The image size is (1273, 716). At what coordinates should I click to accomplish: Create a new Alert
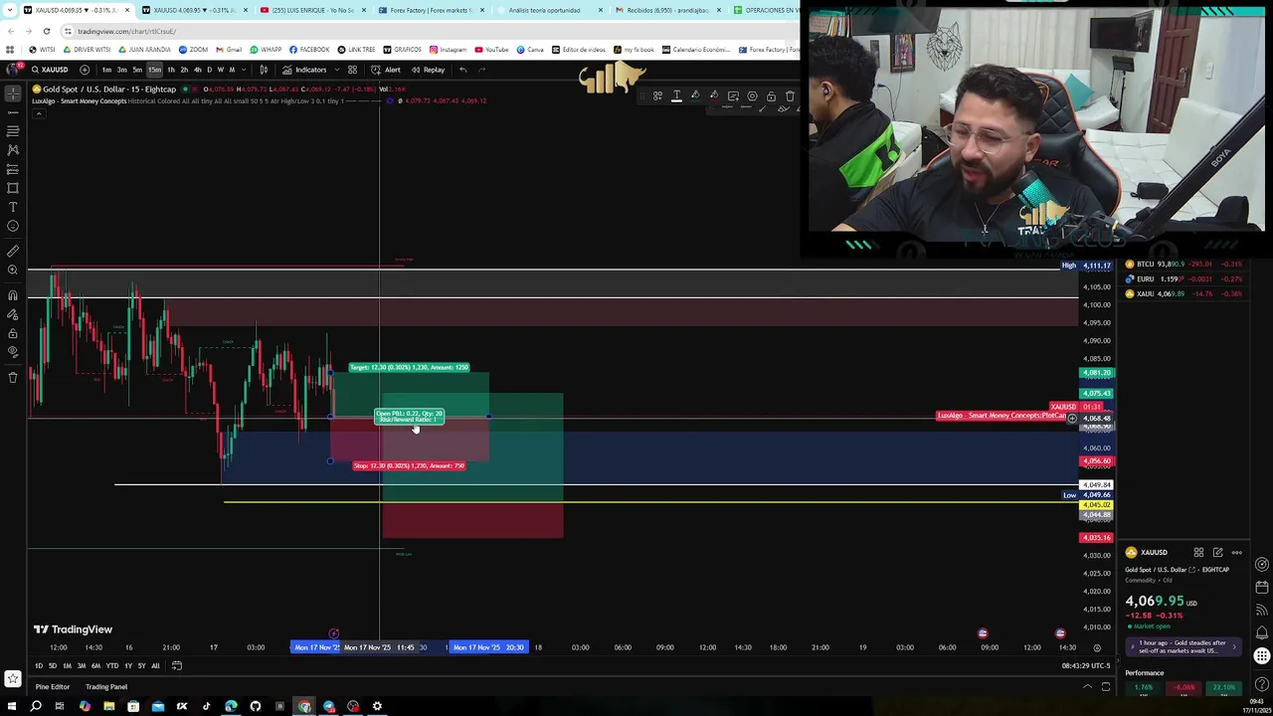[x=386, y=70]
